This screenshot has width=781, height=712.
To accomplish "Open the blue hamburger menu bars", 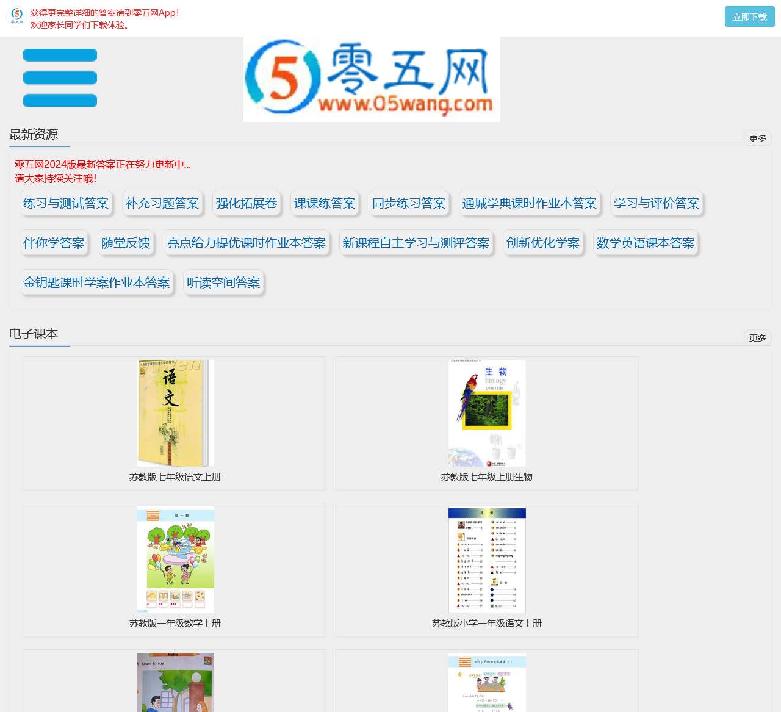I will click(x=59, y=78).
